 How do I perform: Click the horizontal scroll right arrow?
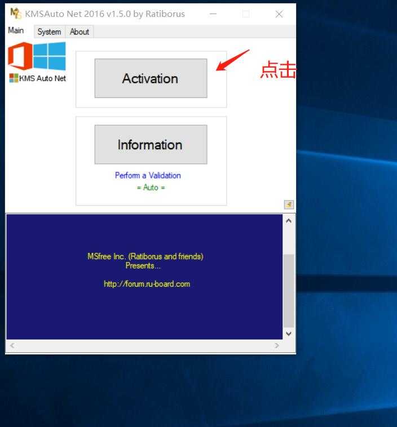click(277, 345)
